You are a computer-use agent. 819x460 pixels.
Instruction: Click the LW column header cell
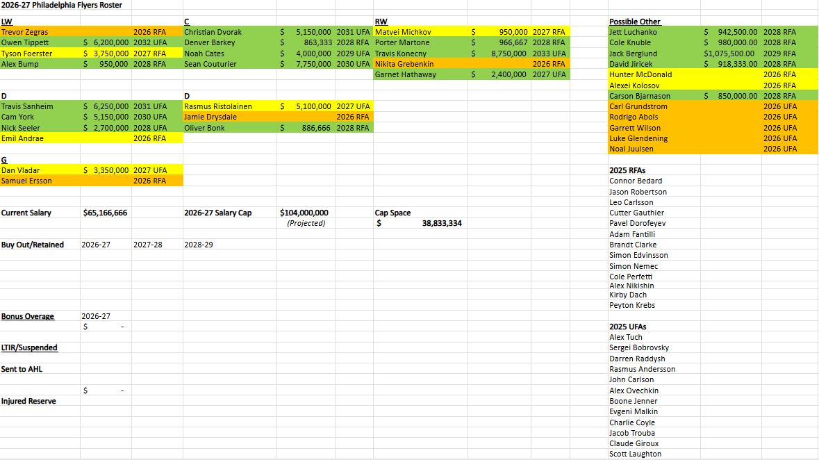click(40, 22)
